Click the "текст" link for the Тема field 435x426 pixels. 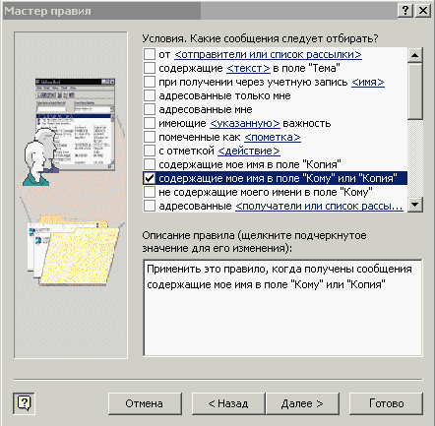(248, 68)
